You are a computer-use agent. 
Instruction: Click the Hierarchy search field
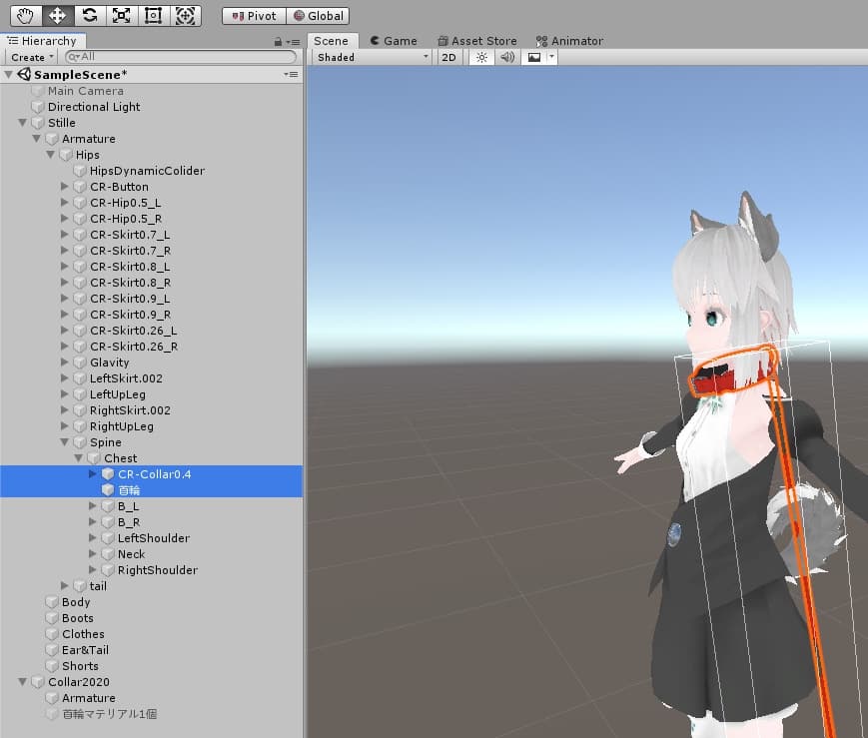[x=181, y=57]
